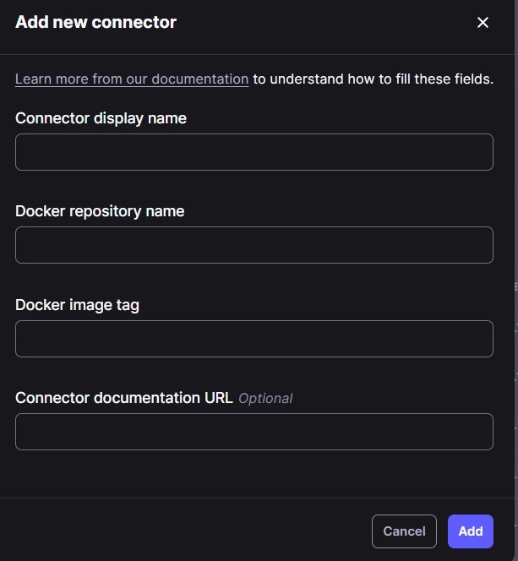Close the Add new connector dialog
Image resolution: width=518 pixels, height=561 pixels.
click(x=483, y=23)
